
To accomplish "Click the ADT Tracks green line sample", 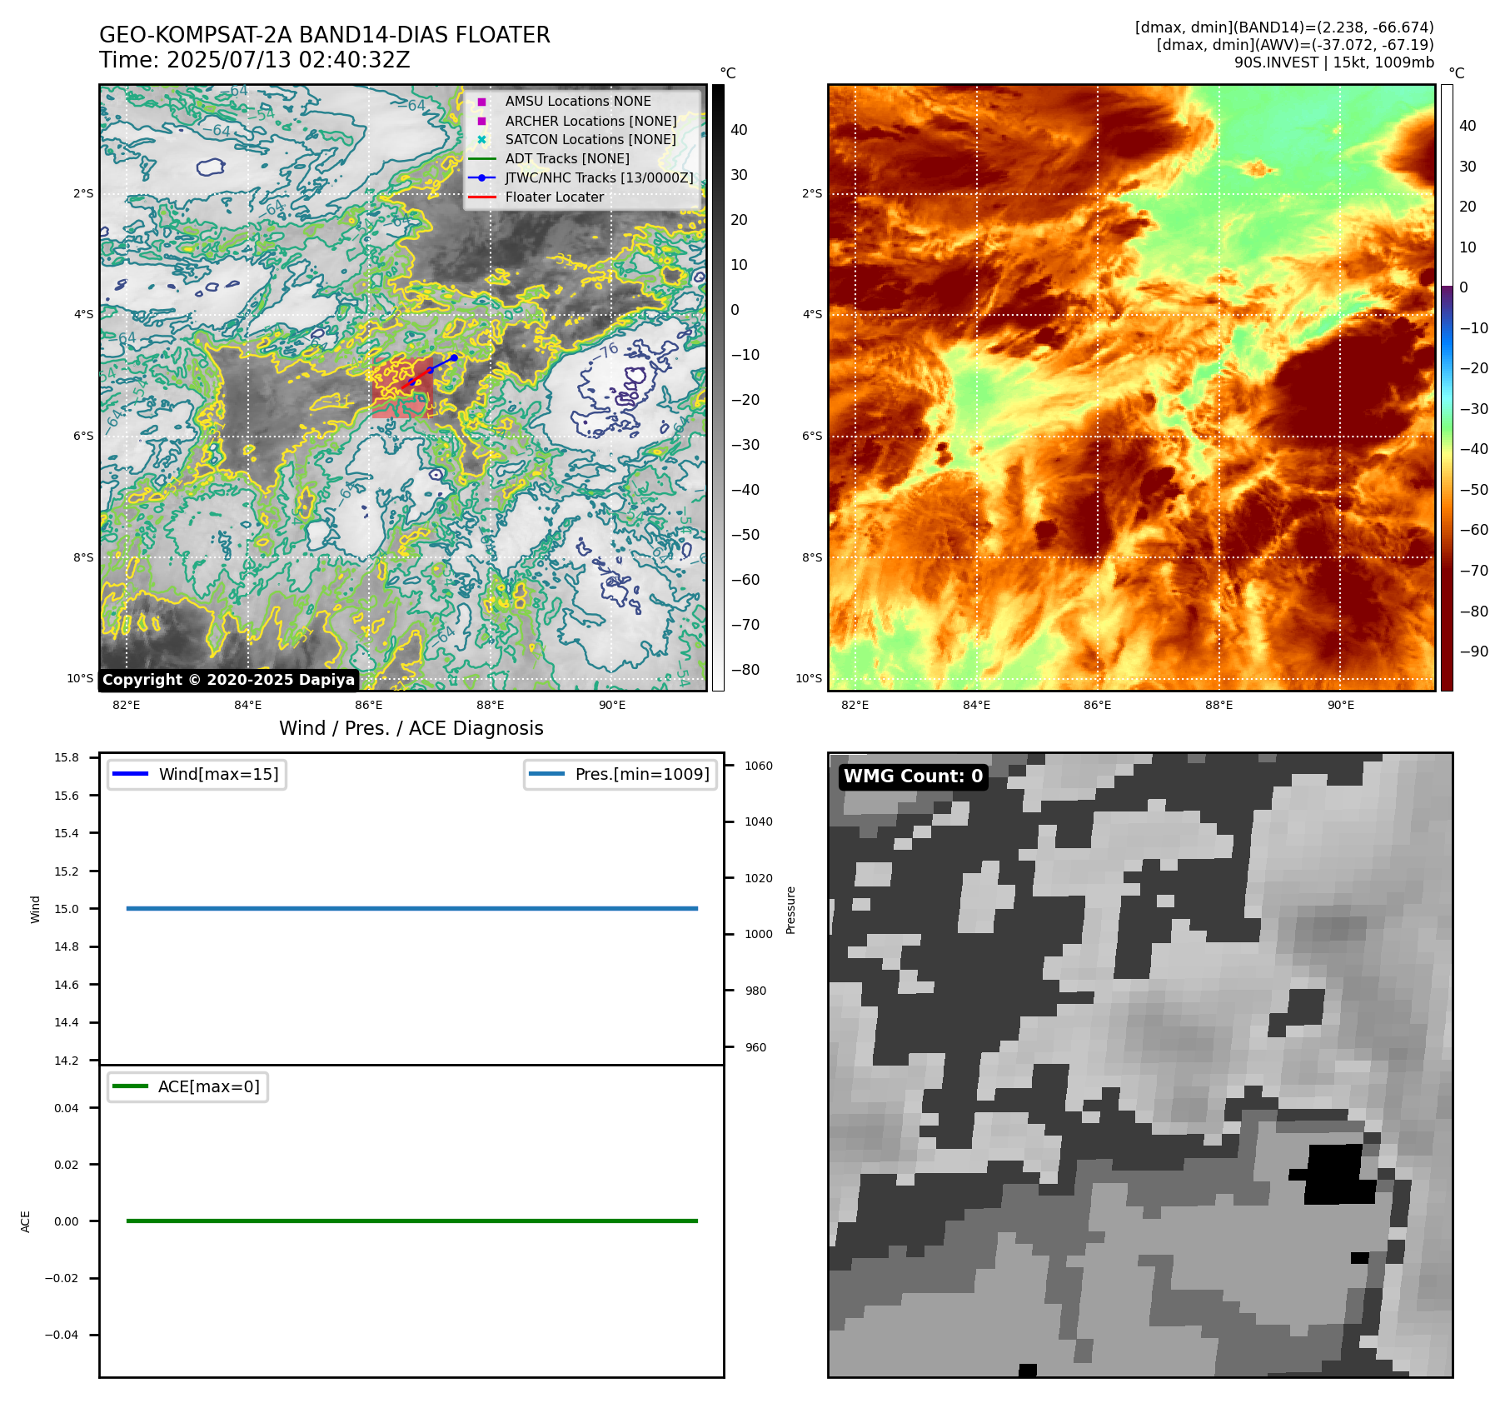I will pyautogui.click(x=481, y=158).
